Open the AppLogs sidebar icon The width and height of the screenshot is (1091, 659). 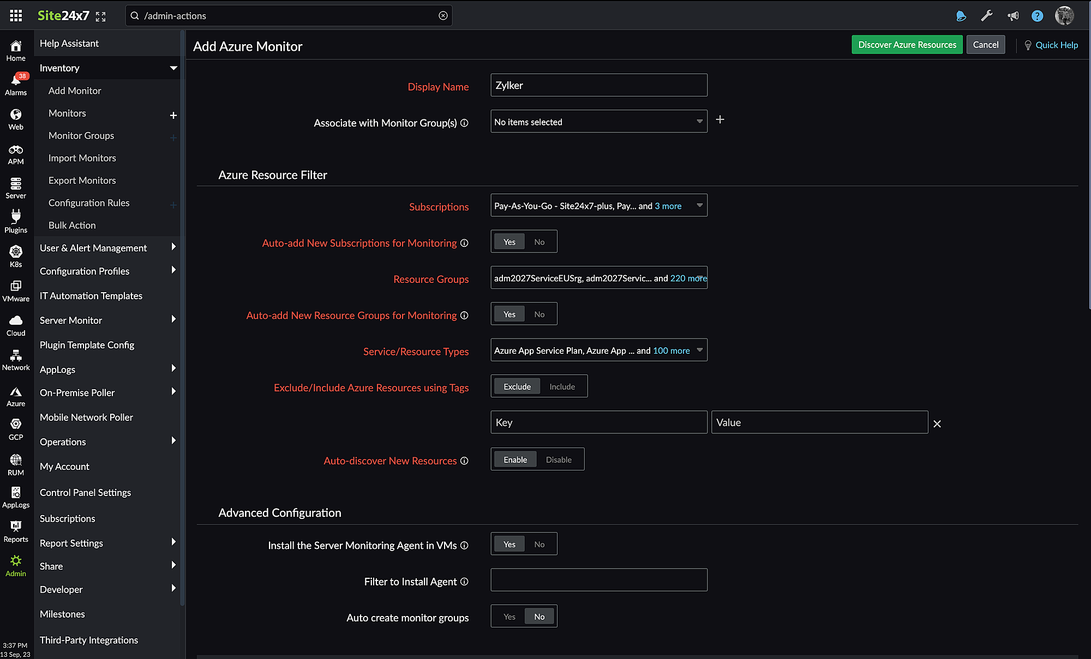[16, 497]
